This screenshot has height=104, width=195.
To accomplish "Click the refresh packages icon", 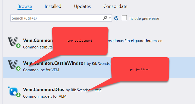I will [x=116, y=18].
